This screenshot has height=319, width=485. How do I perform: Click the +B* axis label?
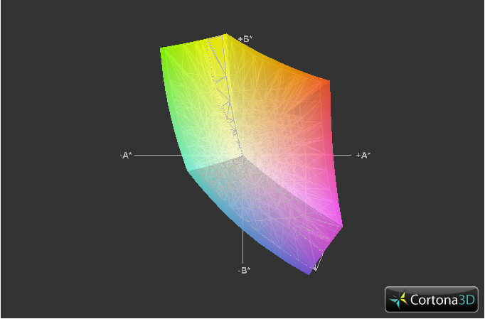point(245,39)
